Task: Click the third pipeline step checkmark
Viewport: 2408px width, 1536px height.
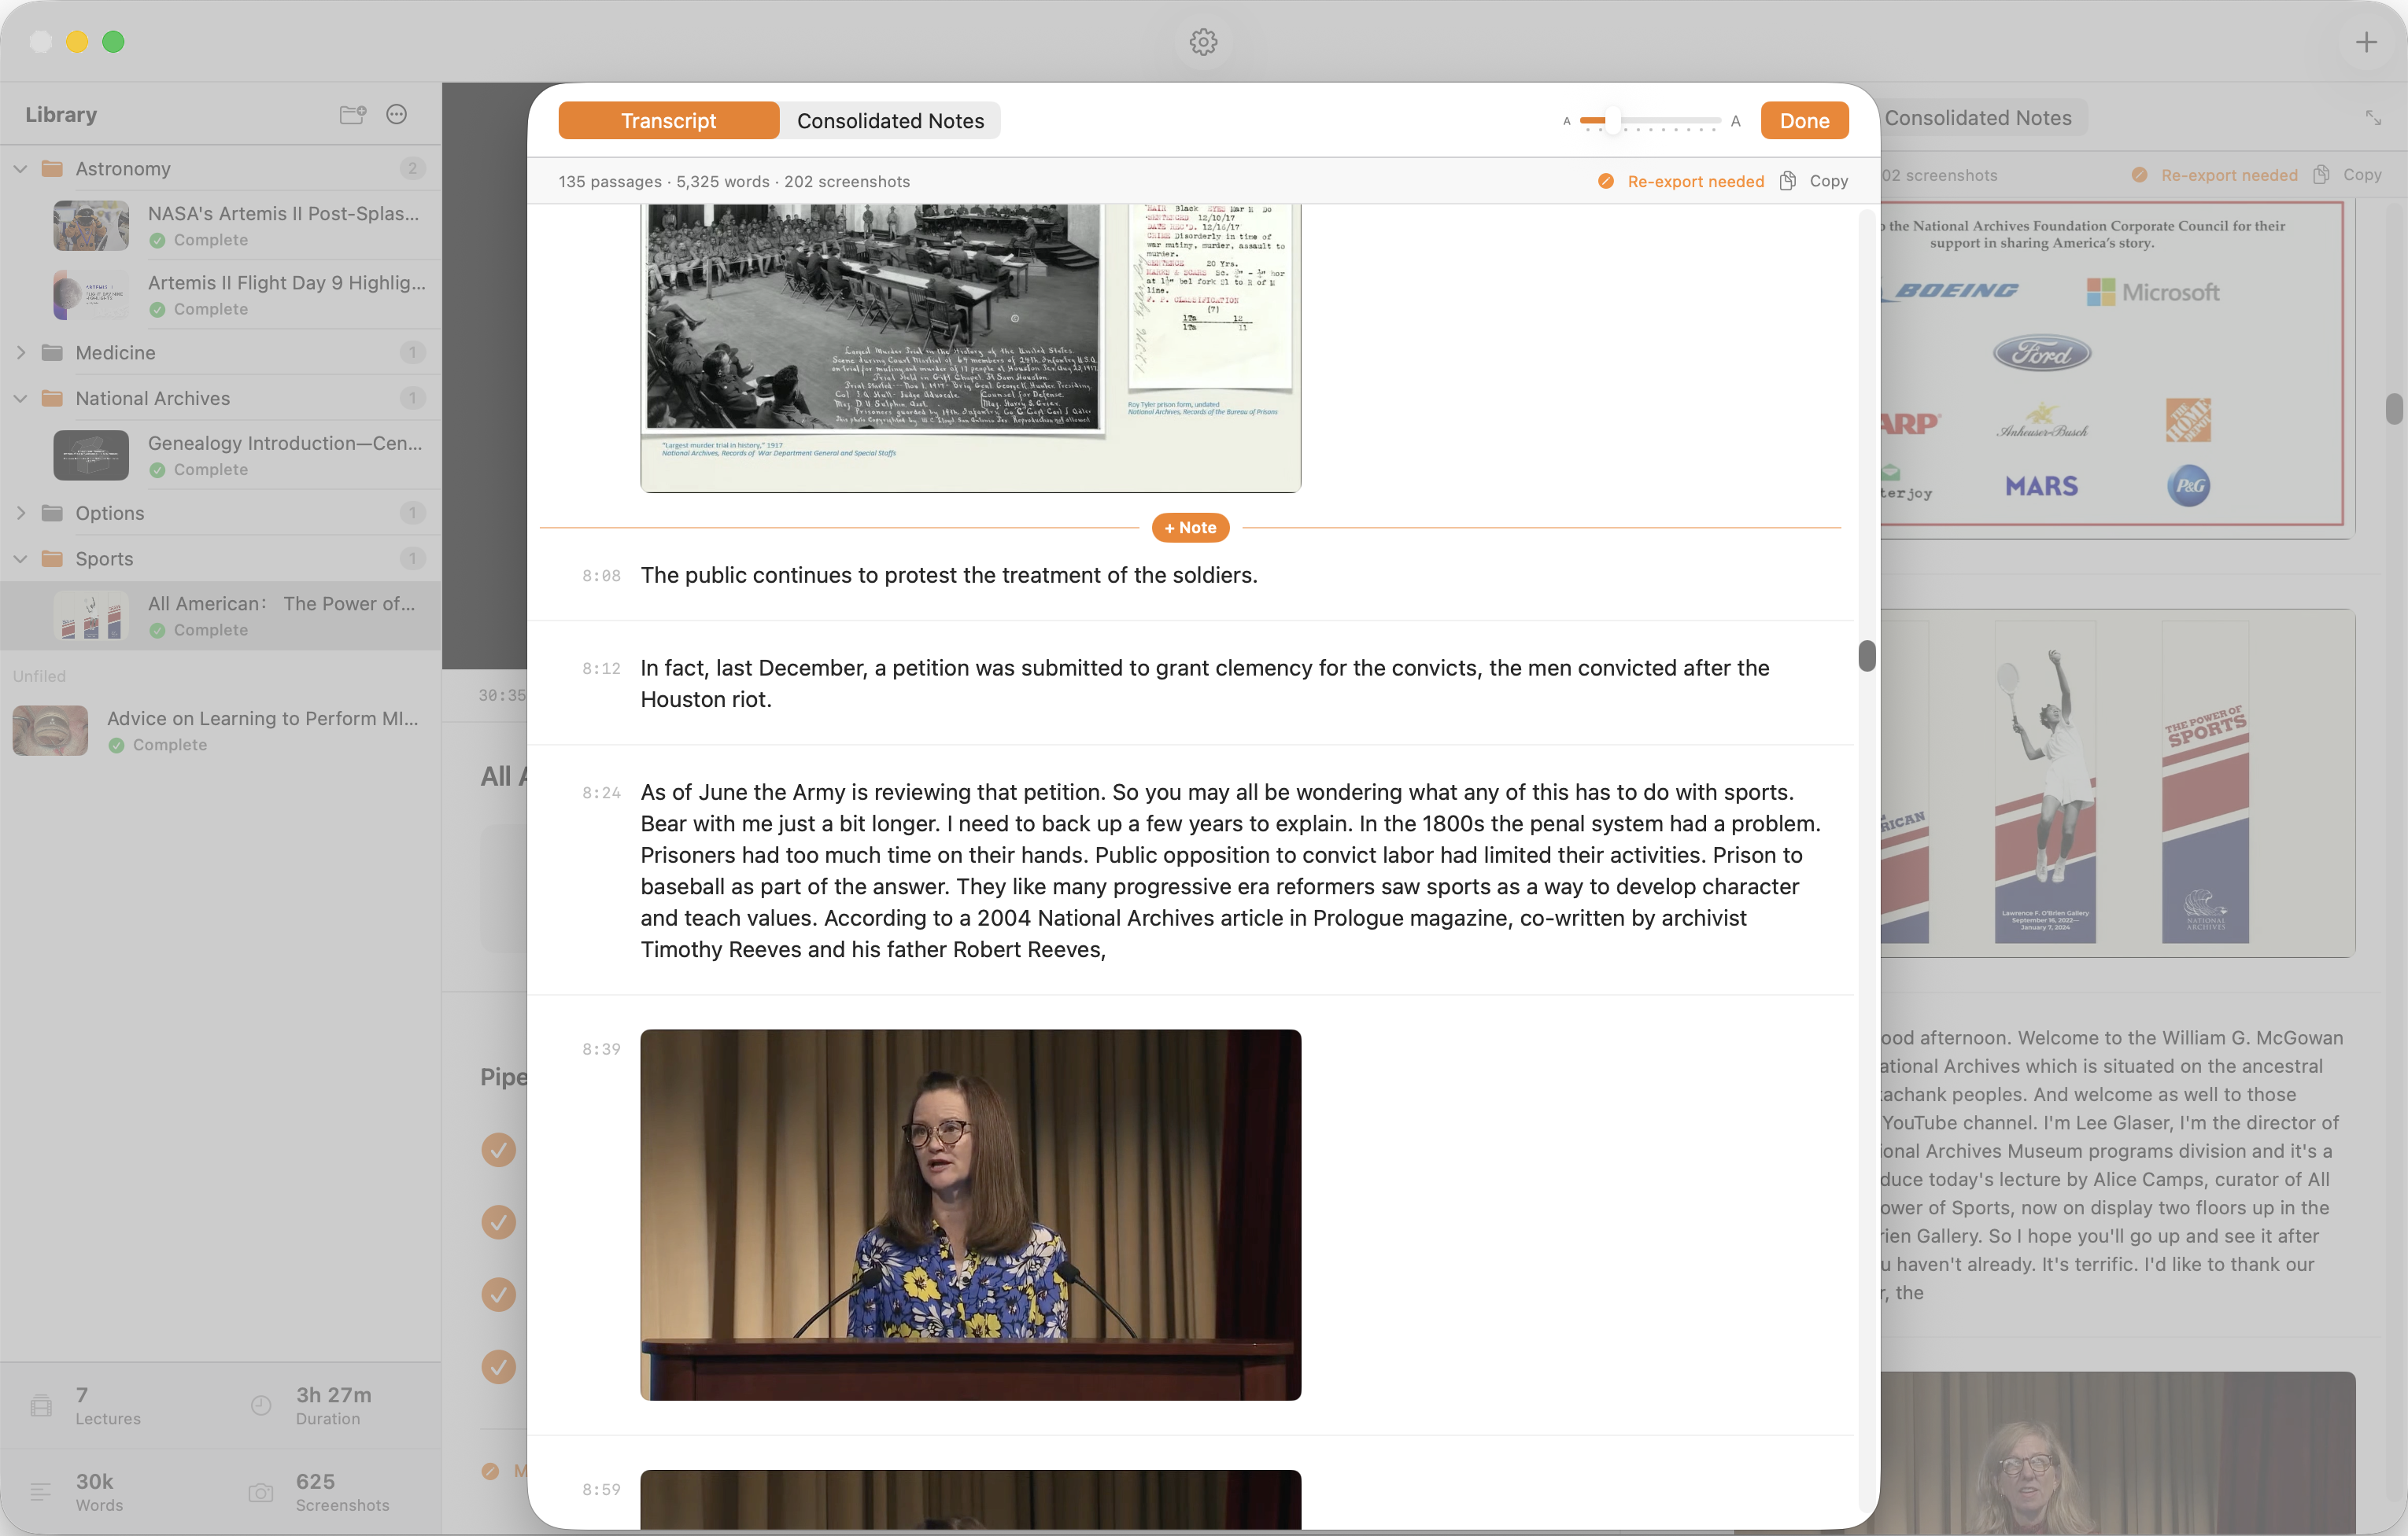Action: click(498, 1295)
